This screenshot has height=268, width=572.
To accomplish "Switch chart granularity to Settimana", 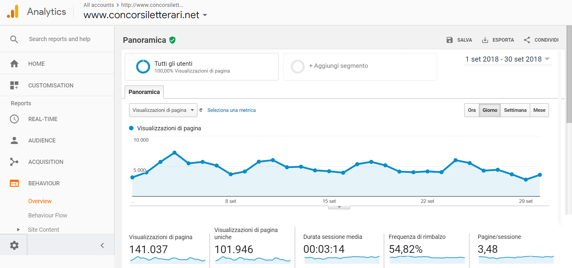I will pyautogui.click(x=515, y=110).
